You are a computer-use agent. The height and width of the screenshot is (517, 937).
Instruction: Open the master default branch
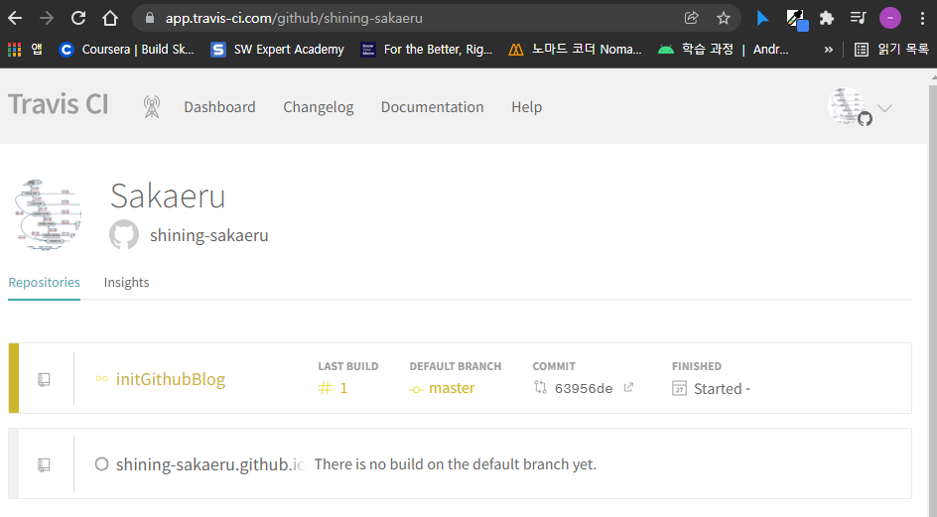point(443,389)
